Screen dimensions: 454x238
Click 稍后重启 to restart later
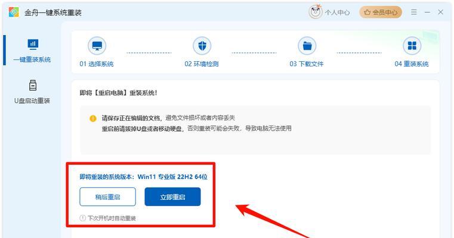tap(108, 197)
